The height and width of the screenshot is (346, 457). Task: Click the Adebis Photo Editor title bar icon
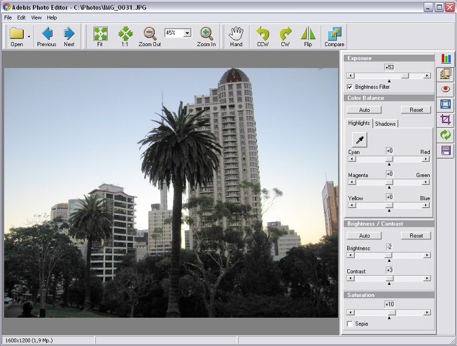[x=6, y=7]
